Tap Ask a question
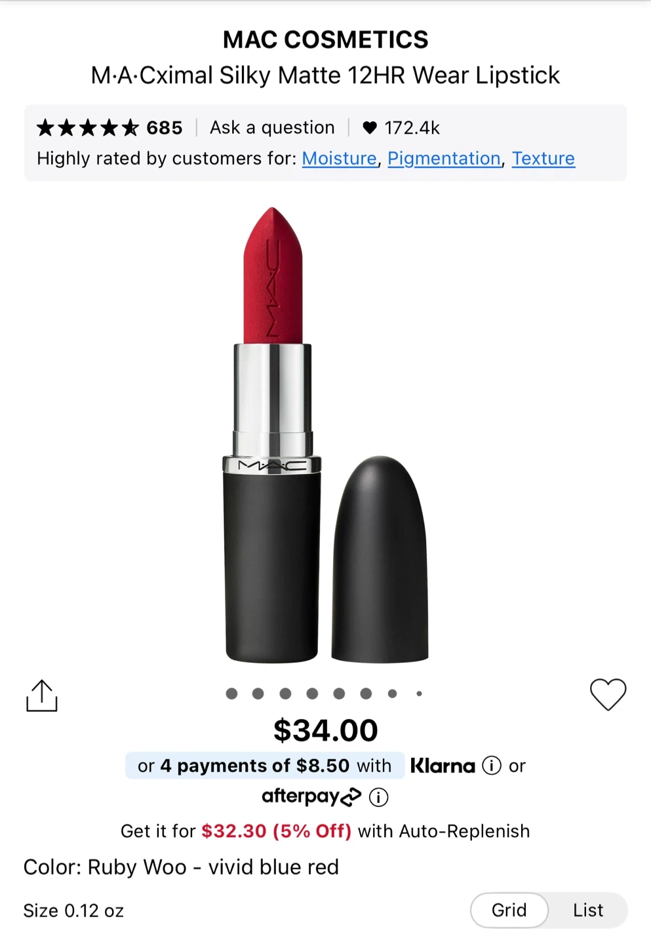This screenshot has width=651, height=944. point(272,128)
